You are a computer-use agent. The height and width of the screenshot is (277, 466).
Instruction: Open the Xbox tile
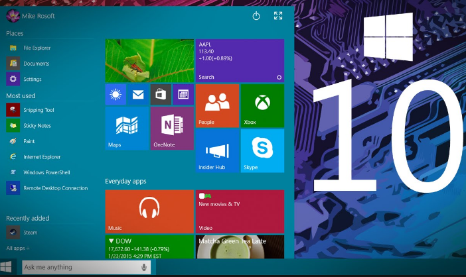pyautogui.click(x=262, y=106)
